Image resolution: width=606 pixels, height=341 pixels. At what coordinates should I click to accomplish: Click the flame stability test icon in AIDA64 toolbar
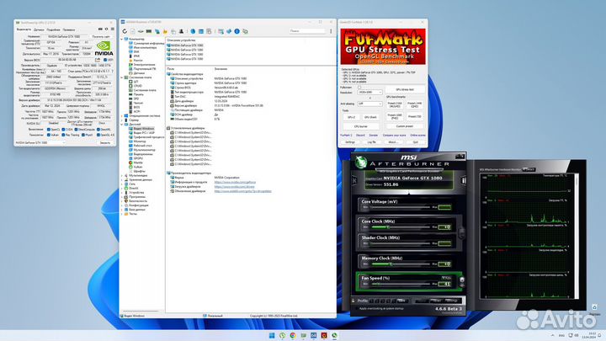click(x=165, y=31)
